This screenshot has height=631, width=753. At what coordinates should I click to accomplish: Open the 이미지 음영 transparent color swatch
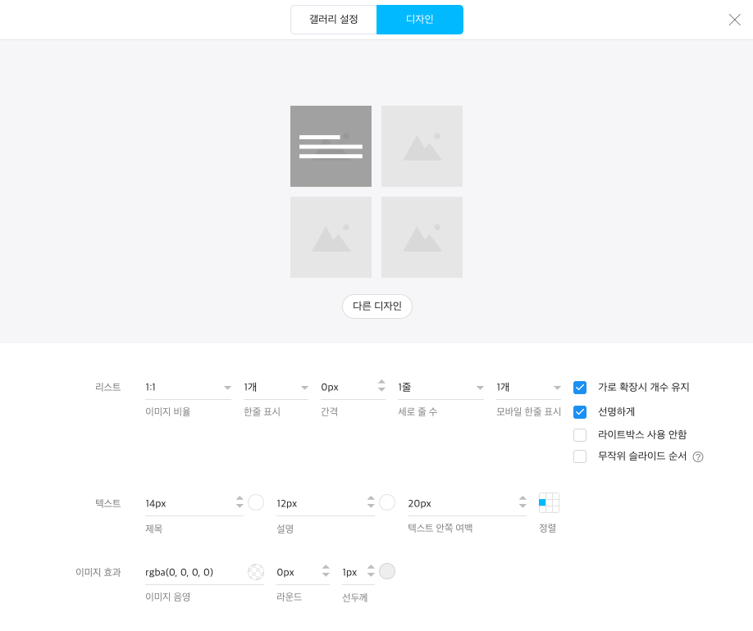click(x=256, y=572)
